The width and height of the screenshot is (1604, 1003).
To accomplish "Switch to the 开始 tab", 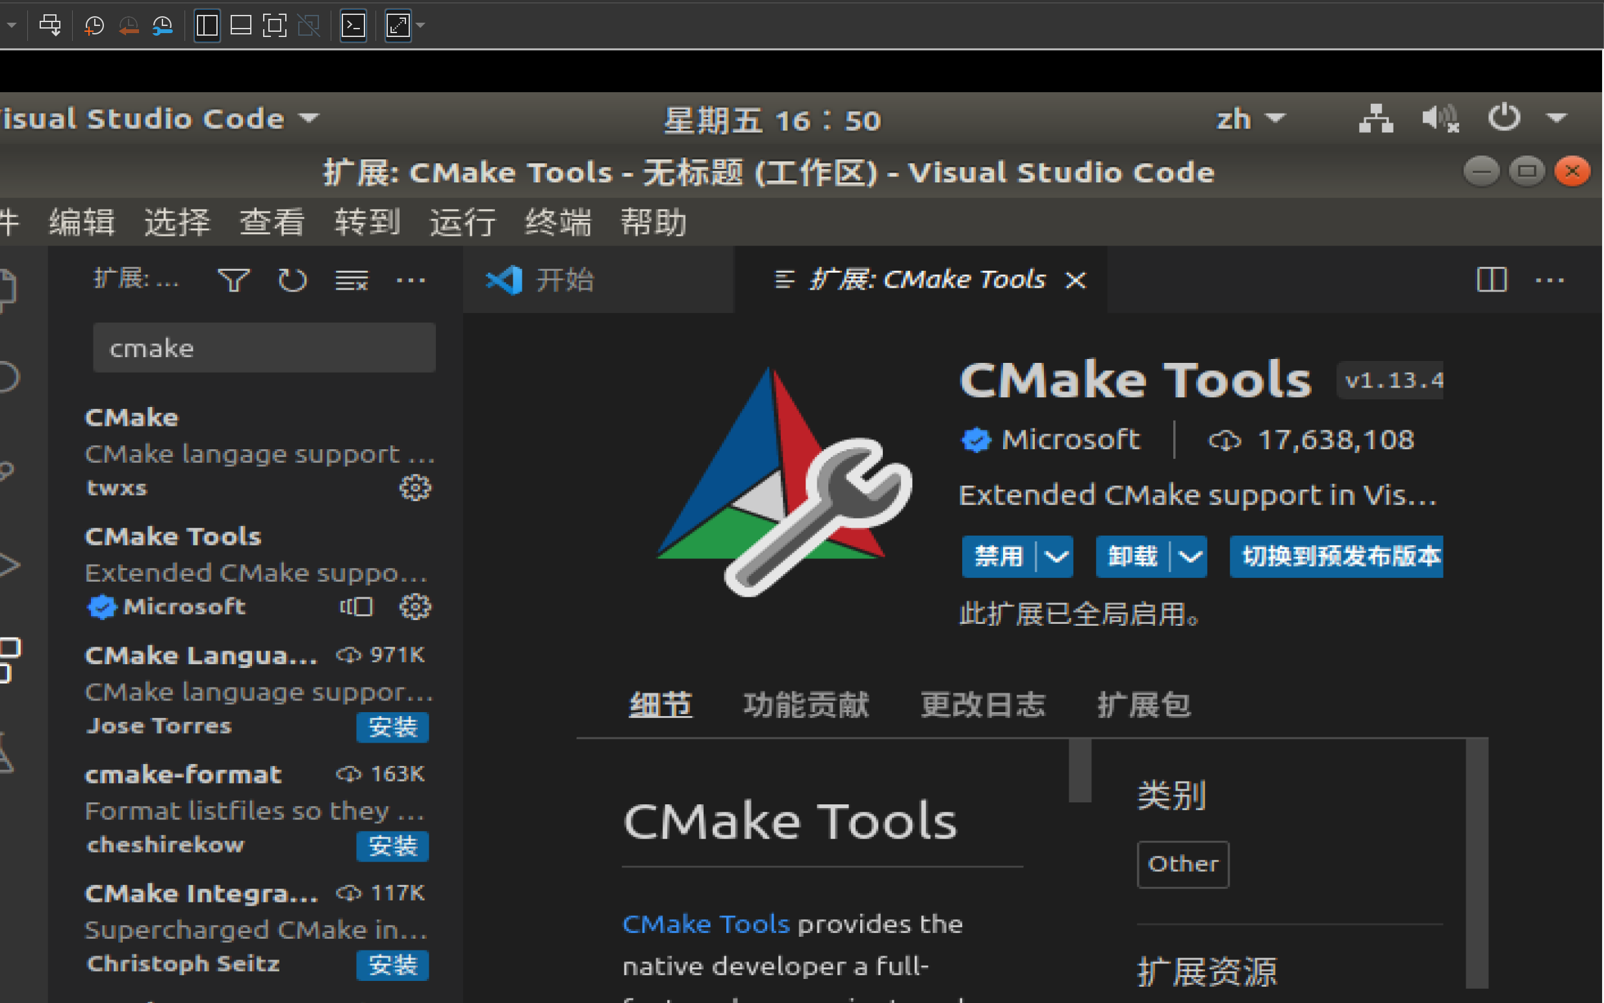I will (x=598, y=280).
